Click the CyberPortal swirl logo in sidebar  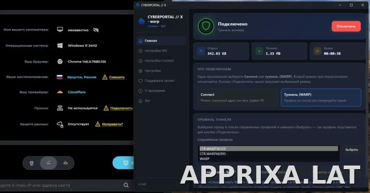pyautogui.click(x=142, y=21)
